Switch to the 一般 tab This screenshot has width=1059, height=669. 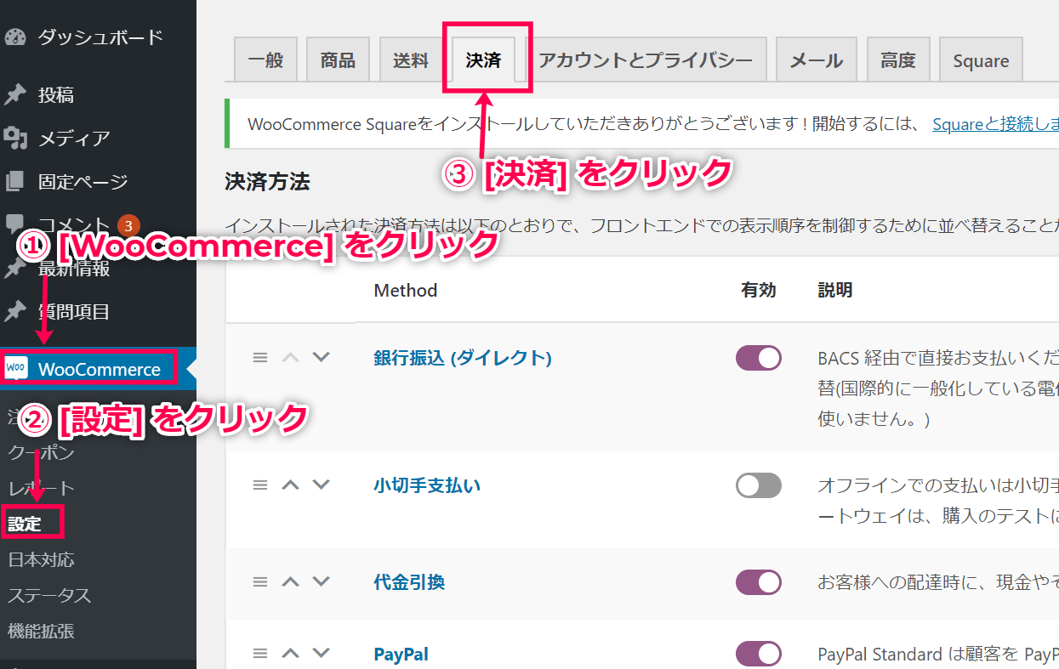tap(265, 60)
